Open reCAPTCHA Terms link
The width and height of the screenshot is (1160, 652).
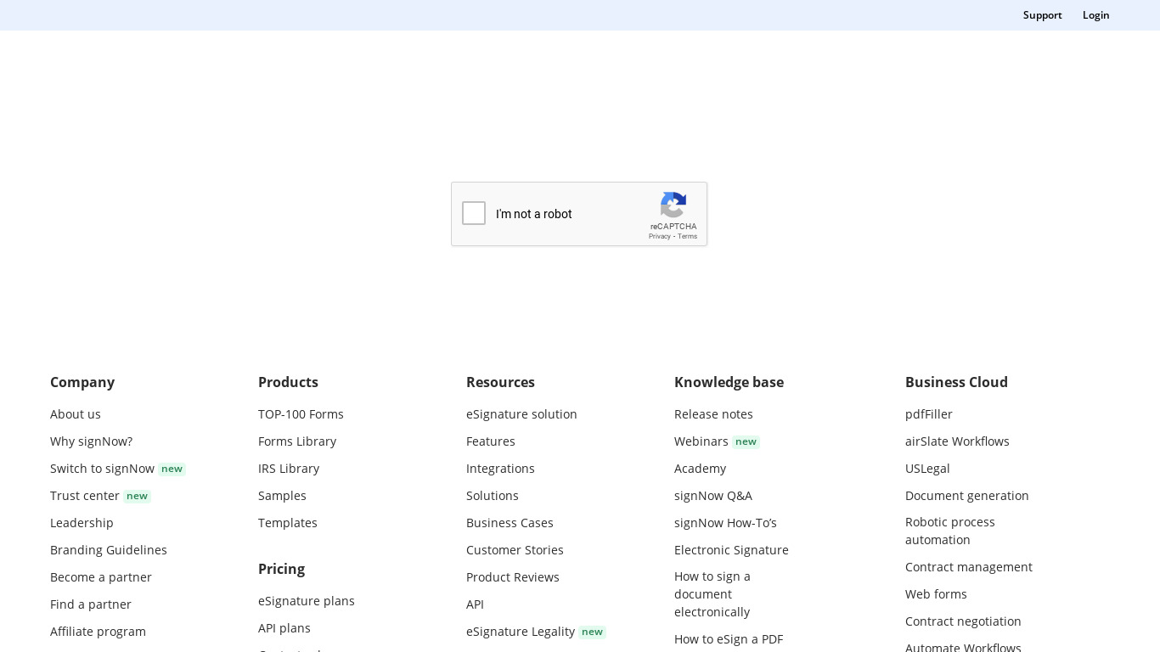(x=687, y=236)
